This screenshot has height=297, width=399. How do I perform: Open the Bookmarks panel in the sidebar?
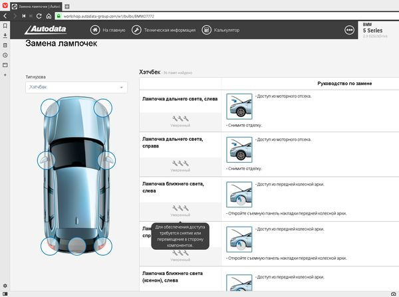point(5,26)
